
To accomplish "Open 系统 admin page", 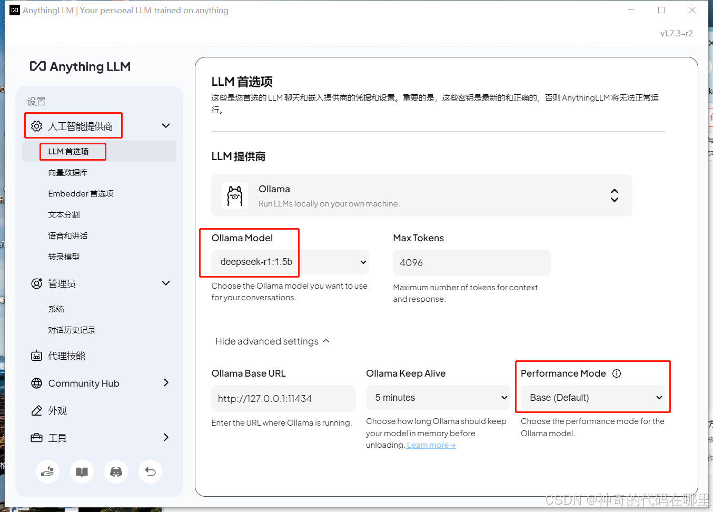I will [56, 309].
